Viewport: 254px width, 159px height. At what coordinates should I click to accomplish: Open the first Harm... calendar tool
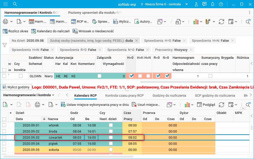click(x=38, y=22)
